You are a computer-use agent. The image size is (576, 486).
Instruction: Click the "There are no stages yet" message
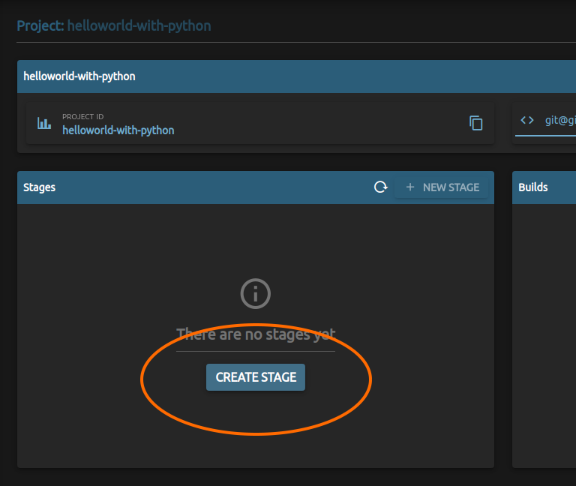click(255, 334)
